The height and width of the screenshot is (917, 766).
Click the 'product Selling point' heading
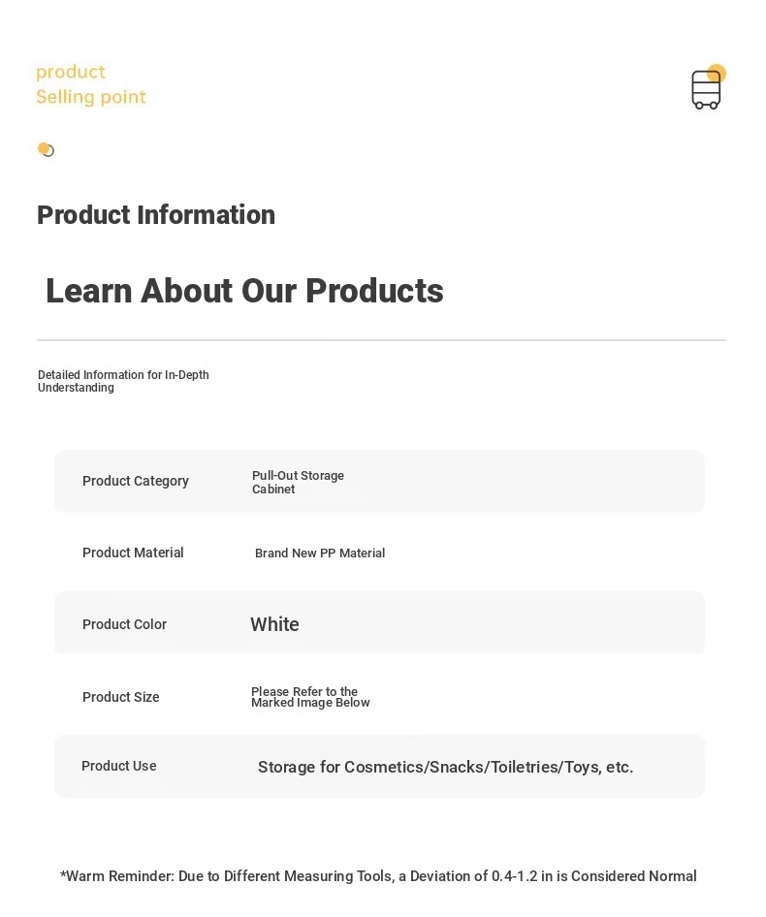click(91, 84)
